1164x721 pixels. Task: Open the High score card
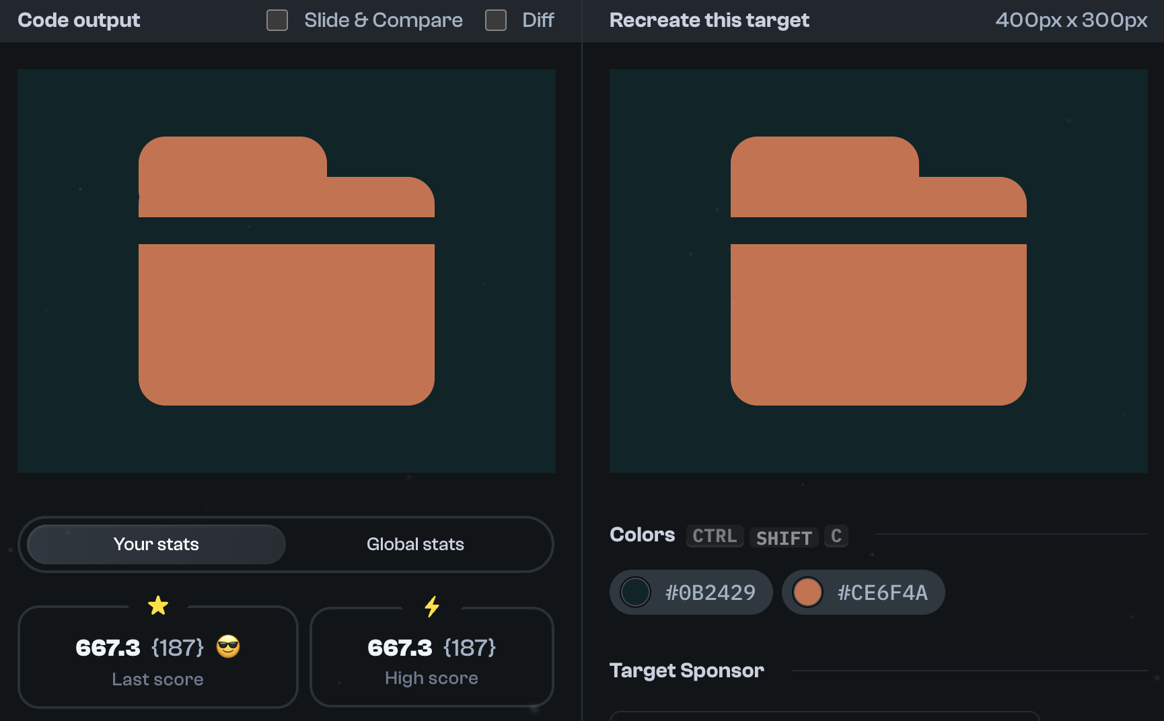click(x=431, y=658)
